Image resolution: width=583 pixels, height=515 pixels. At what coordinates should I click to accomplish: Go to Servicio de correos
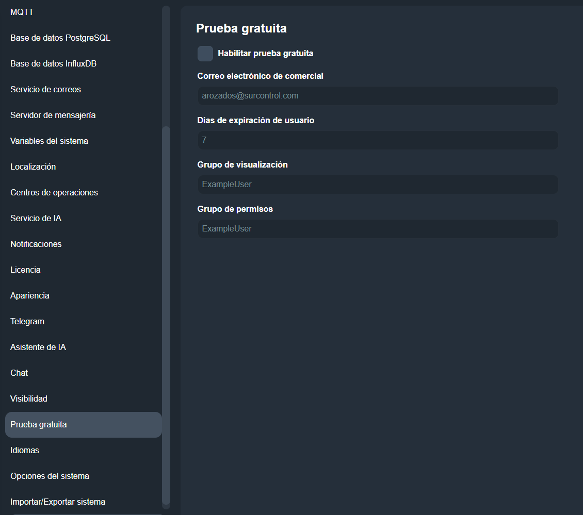45,89
